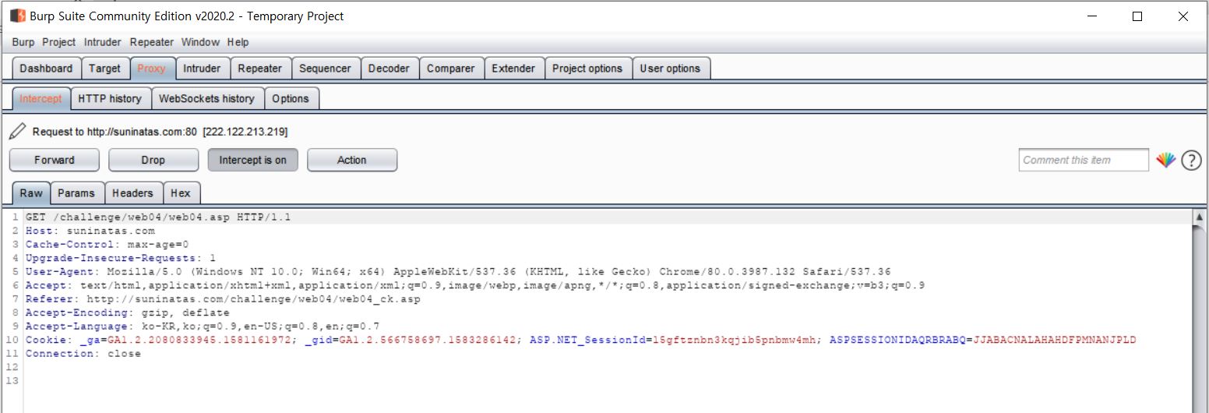The width and height of the screenshot is (1209, 413).
Task: Open the WebSockets history sub-tab
Action: click(x=206, y=99)
